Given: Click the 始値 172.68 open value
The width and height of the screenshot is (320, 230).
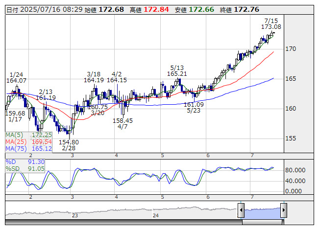Looking at the screenshot, I should [104, 10].
